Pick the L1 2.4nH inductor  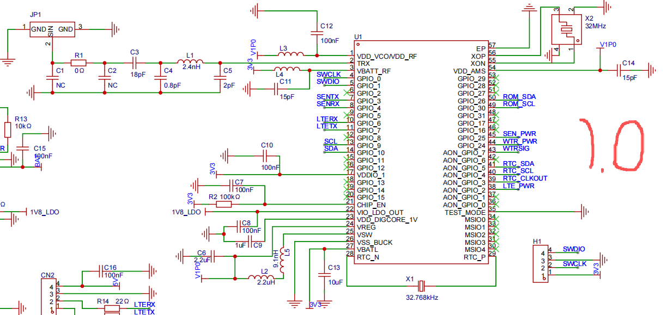190,62
